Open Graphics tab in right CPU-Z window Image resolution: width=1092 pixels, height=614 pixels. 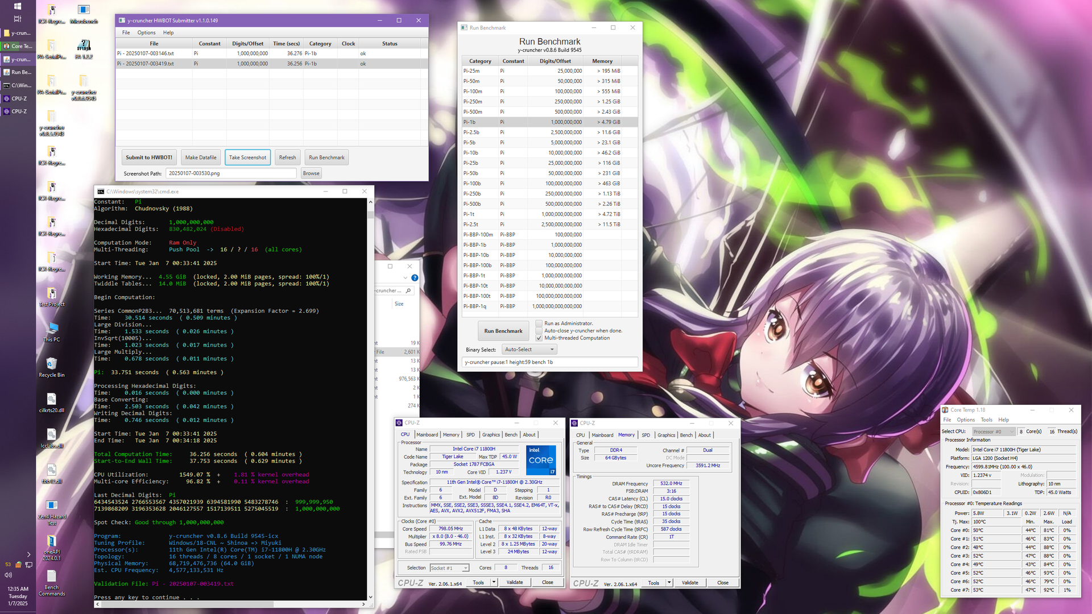coord(666,435)
